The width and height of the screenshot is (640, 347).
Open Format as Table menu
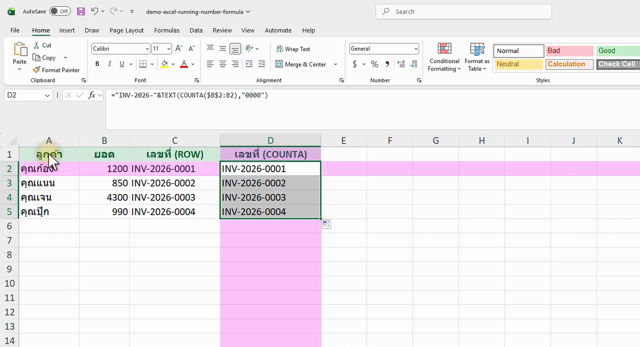point(477,57)
